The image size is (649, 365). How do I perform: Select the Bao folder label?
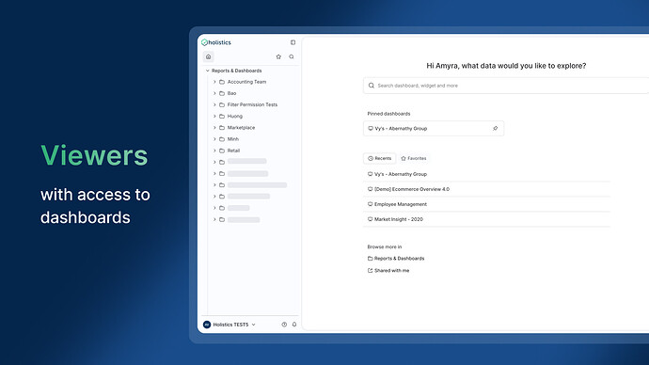click(x=231, y=93)
